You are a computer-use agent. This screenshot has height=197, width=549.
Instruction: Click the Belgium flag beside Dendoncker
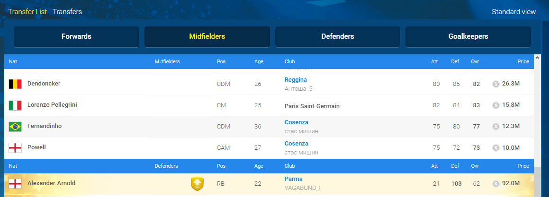point(15,84)
